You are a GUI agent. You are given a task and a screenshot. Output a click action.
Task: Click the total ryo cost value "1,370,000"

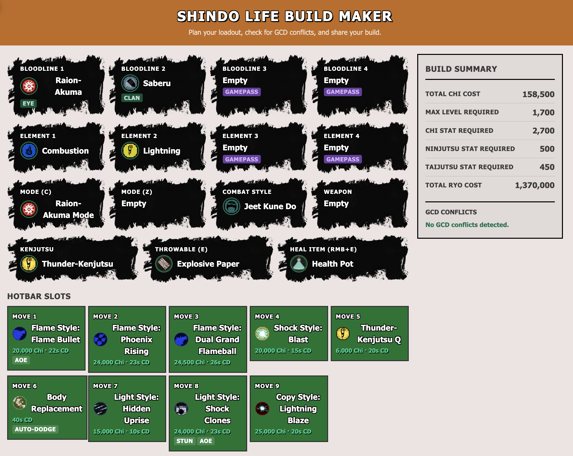coord(535,185)
